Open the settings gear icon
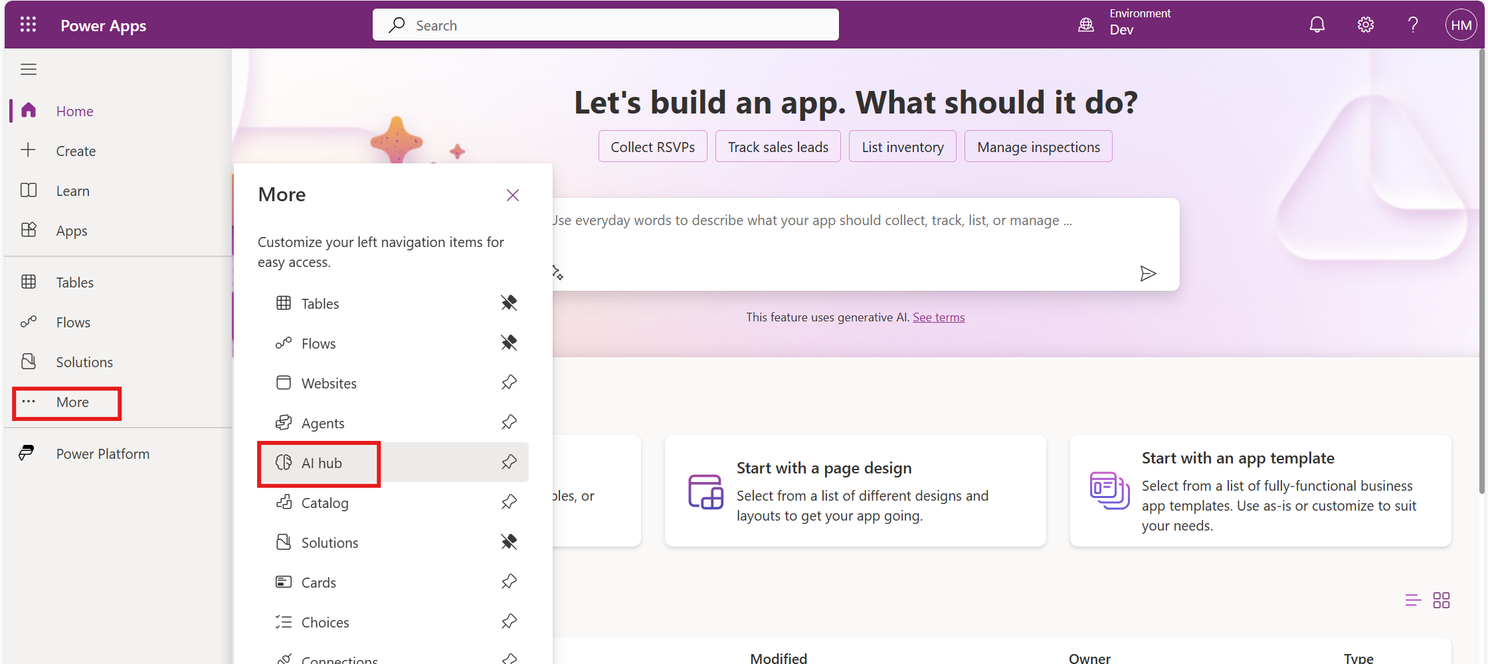 (1365, 25)
